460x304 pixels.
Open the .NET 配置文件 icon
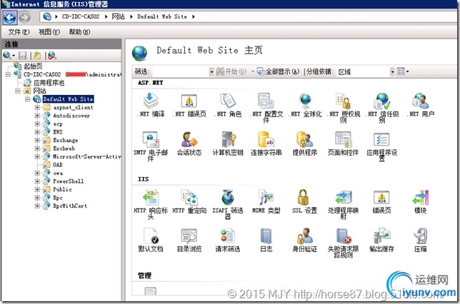point(266,107)
